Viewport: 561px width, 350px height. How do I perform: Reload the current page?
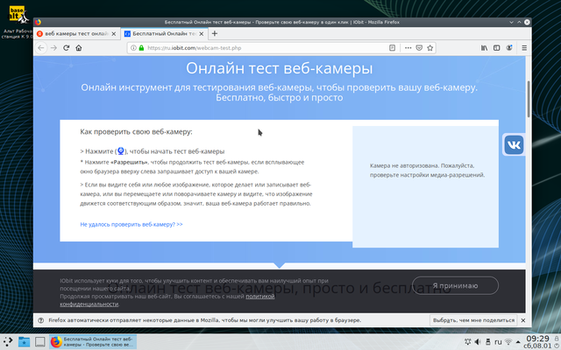[x=67, y=48]
